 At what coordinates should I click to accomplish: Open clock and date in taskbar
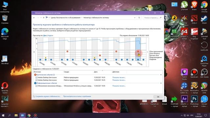tap(199, 115)
